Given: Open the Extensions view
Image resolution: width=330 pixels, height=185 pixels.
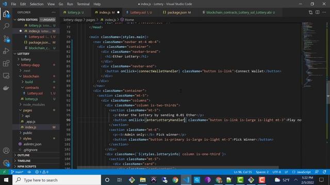Looking at the screenshot, I should (6, 63).
